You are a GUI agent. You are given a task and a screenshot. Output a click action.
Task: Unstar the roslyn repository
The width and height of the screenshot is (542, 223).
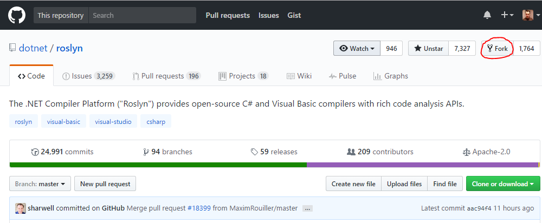point(428,48)
